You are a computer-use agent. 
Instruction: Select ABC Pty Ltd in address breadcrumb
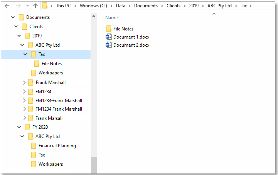[219, 6]
